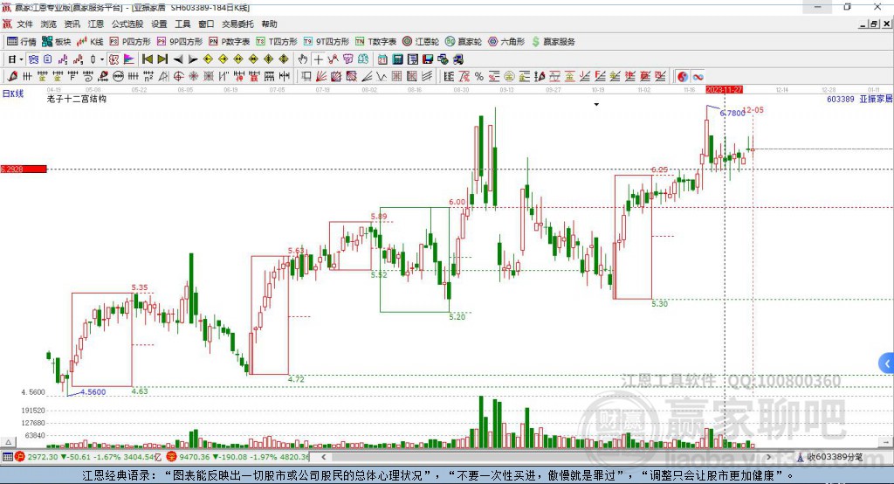This screenshot has height=484, width=894.
Task: Open 赢家服务 service with dollar icon
Action: 553,42
